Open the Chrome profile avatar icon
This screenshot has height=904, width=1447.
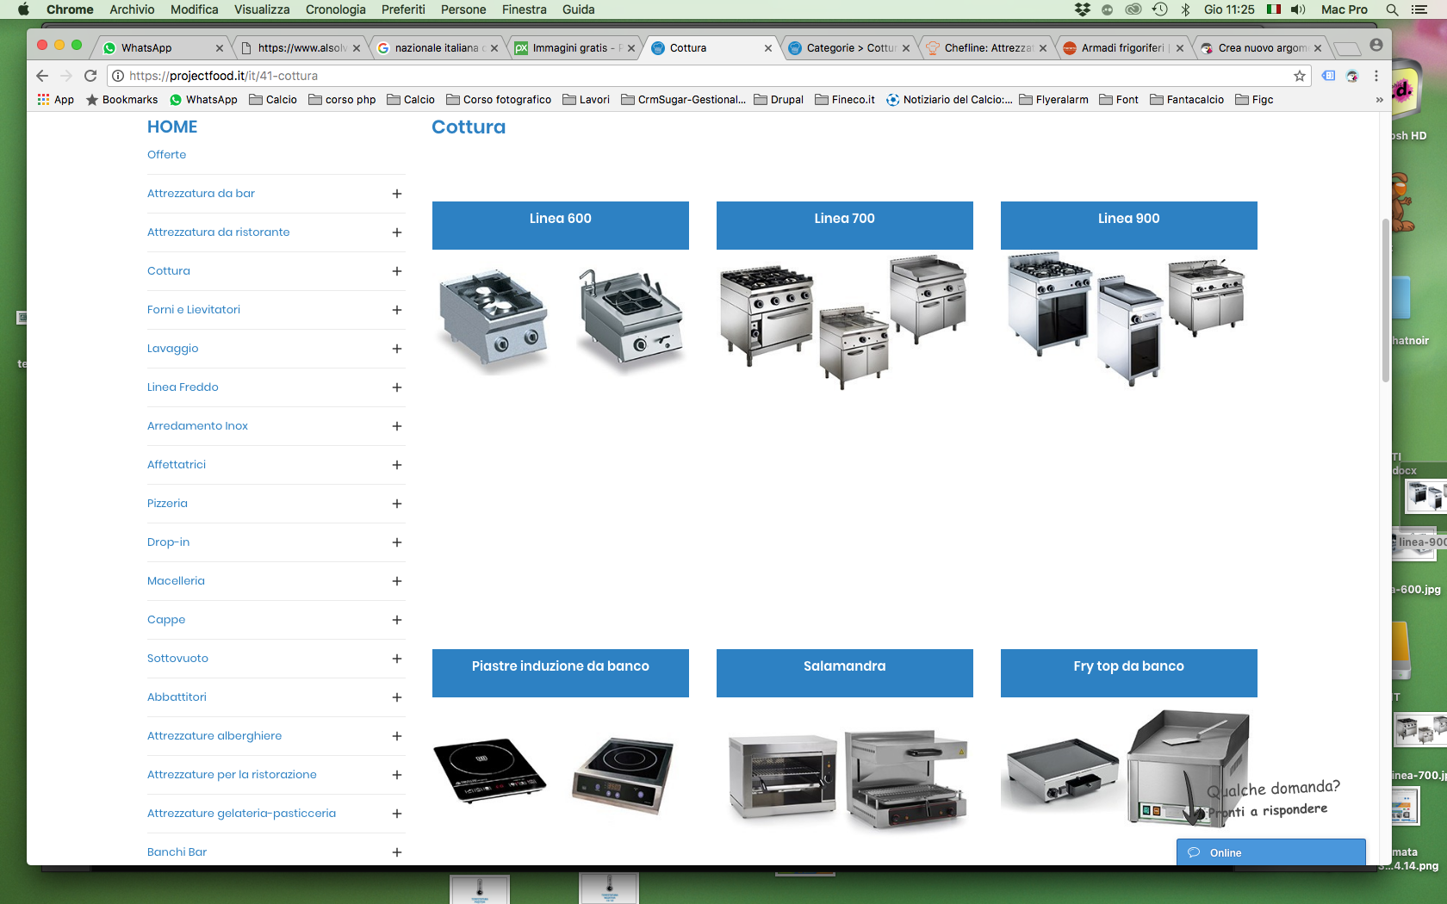point(1376,45)
